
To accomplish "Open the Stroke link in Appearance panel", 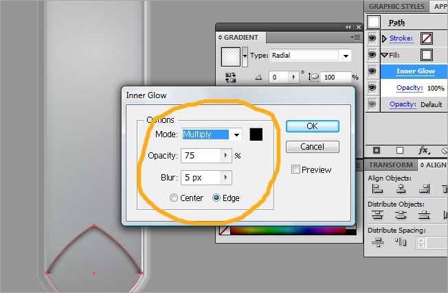I will coord(401,38).
